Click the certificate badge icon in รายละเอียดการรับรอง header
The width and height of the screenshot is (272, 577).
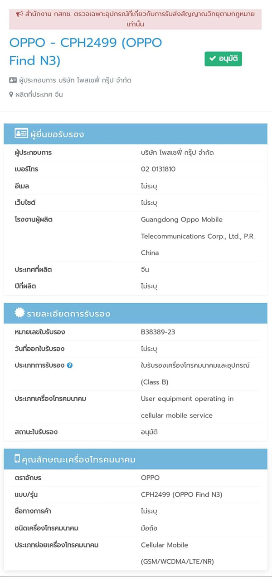pos(19,313)
